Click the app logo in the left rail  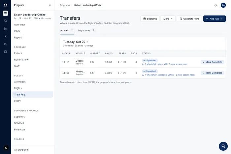pos(5,5)
